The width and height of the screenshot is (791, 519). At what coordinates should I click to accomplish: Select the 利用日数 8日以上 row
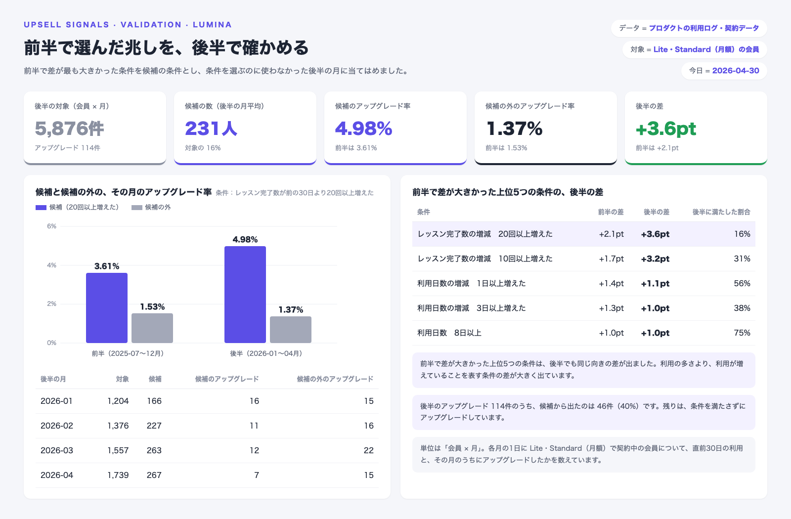584,333
